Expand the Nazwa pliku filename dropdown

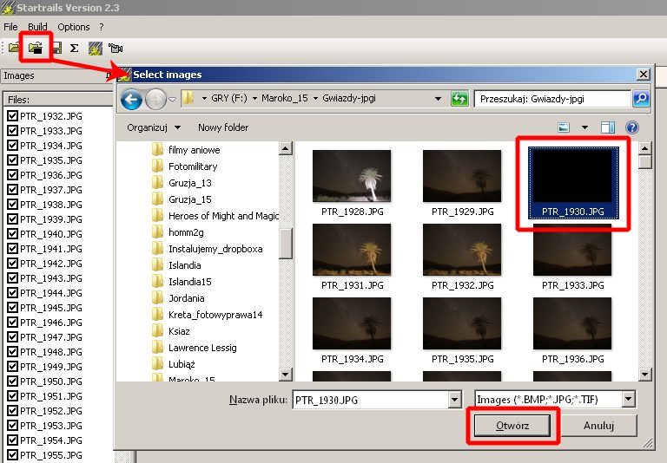[x=454, y=400]
